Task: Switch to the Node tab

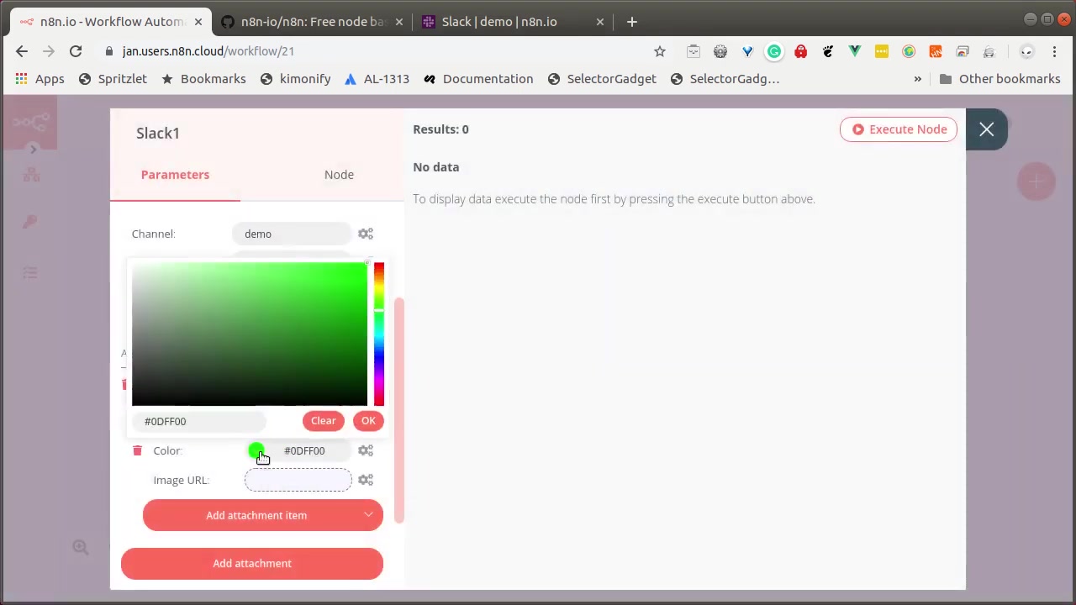Action: pos(339,175)
